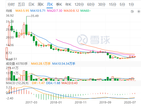Click the 35.49 high price annotation

tap(35, 16)
